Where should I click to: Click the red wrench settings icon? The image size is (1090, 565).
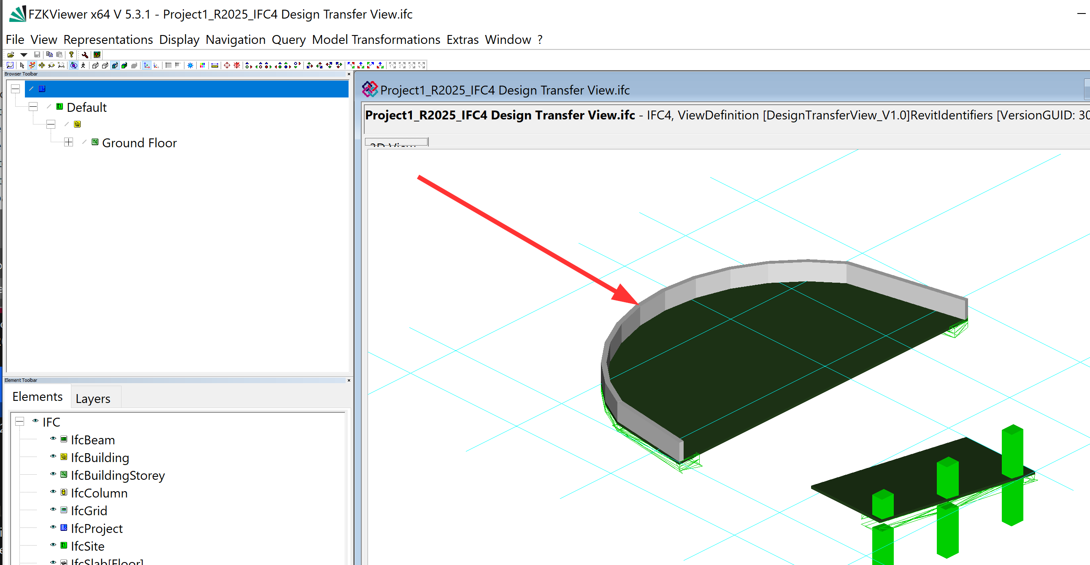pos(85,54)
